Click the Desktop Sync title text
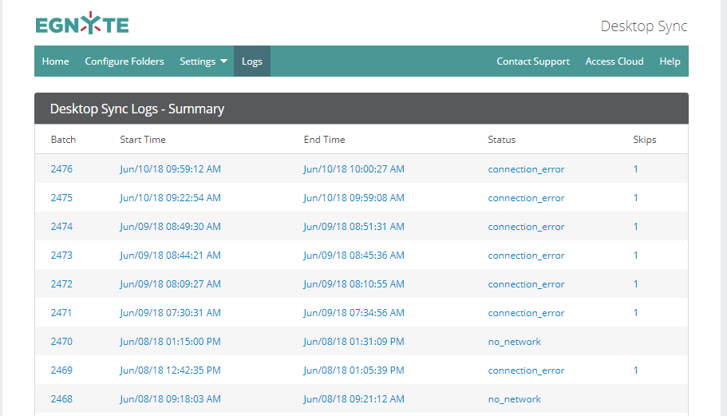The height and width of the screenshot is (416, 727). coord(644,26)
